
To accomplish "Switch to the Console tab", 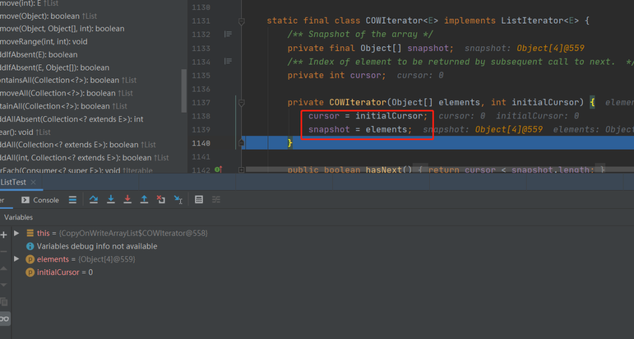I will coord(40,200).
